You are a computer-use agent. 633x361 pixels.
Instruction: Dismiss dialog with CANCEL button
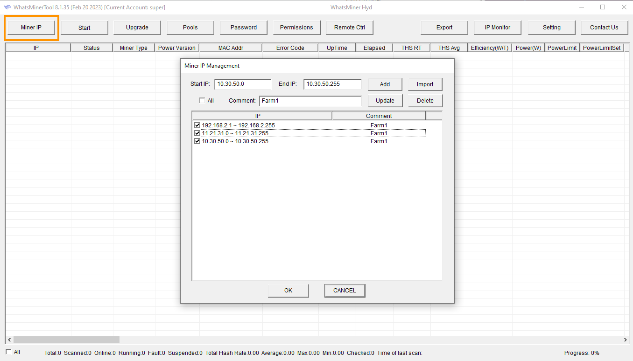pyautogui.click(x=345, y=291)
